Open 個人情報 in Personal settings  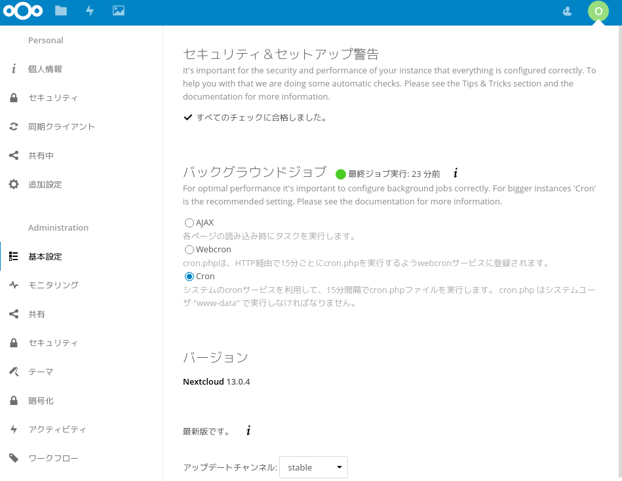(45, 69)
